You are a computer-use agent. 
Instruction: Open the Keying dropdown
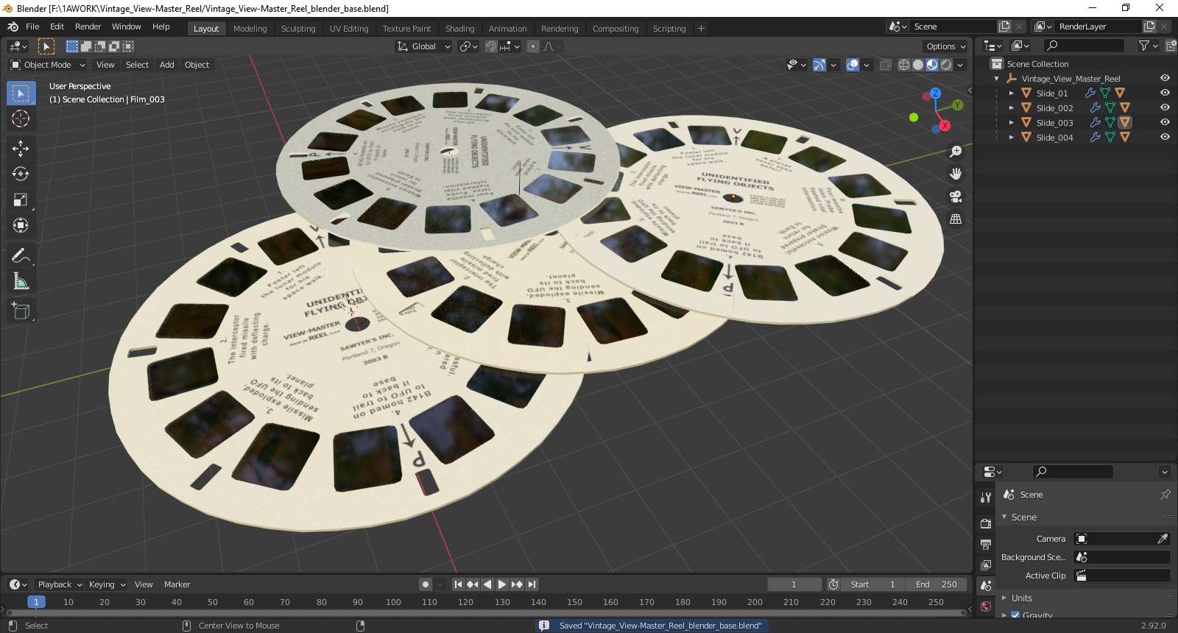[x=107, y=584]
